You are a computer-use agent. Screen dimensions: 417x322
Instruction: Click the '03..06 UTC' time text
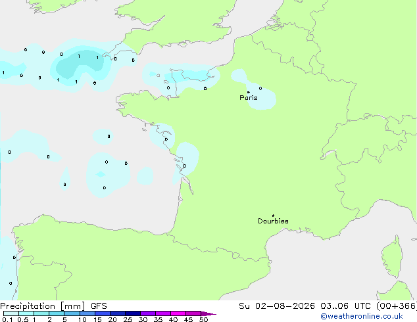(x=345, y=306)
